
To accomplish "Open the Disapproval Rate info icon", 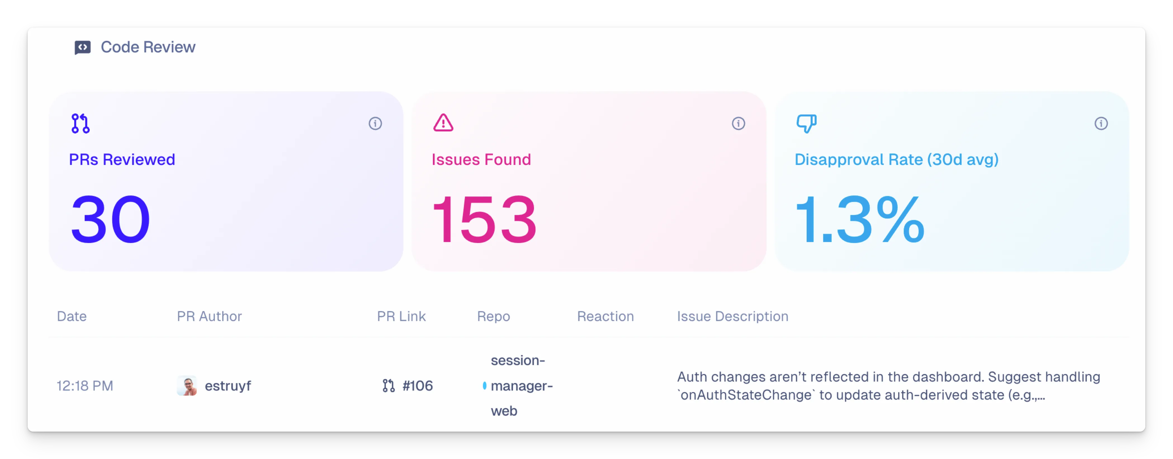I will (x=1101, y=123).
